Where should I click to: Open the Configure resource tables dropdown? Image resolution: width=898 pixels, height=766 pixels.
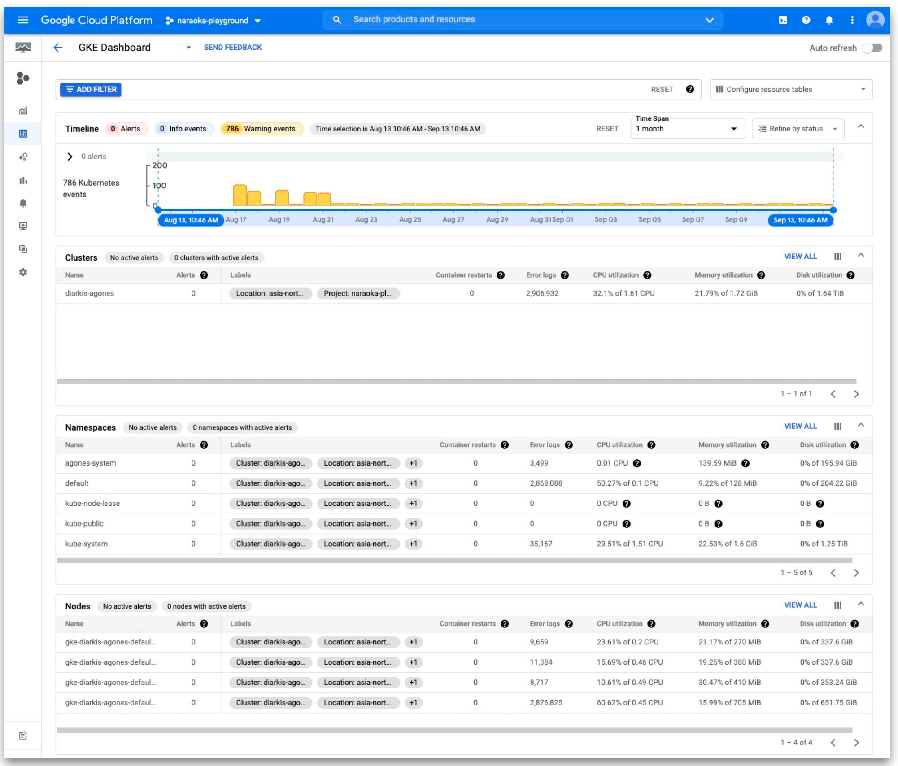tap(791, 89)
